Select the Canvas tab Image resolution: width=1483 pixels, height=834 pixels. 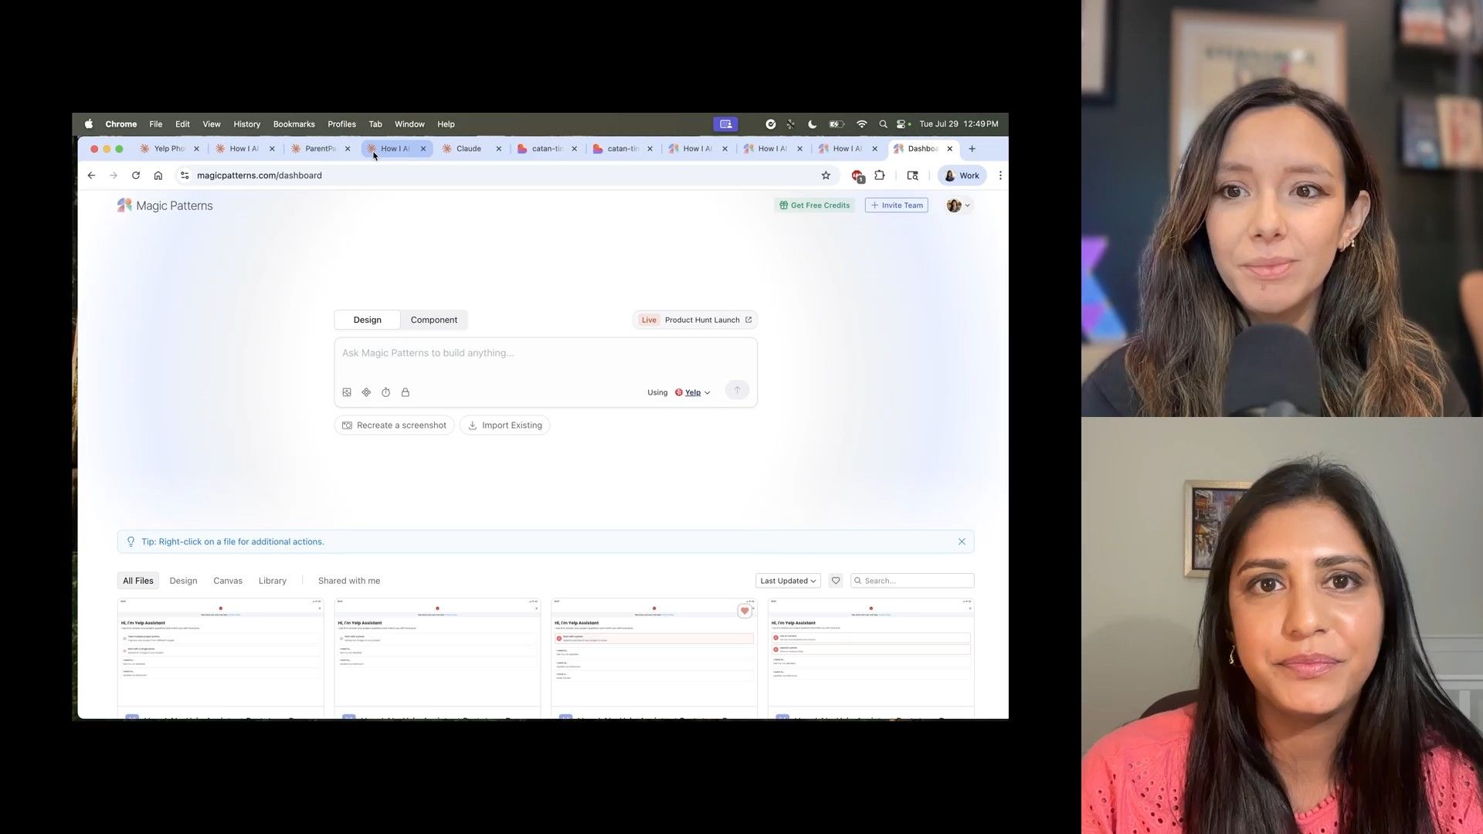click(x=228, y=581)
